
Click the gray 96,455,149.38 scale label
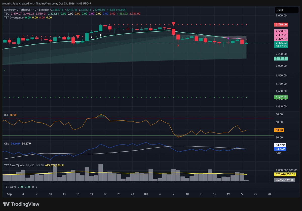click(x=284, y=180)
